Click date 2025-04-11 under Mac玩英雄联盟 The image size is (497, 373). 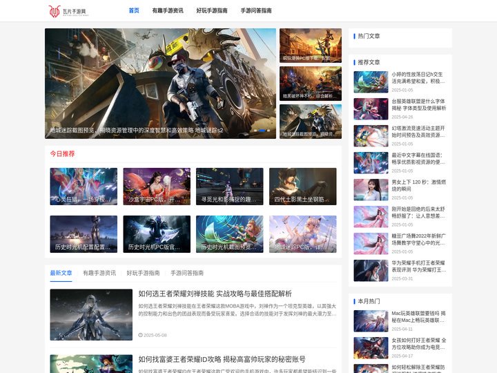point(402,329)
